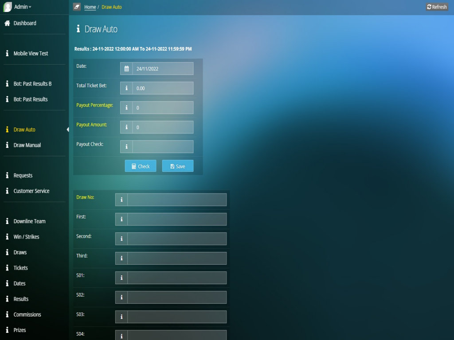
Task: Follow the Home breadcrumb link
Action: [90, 7]
